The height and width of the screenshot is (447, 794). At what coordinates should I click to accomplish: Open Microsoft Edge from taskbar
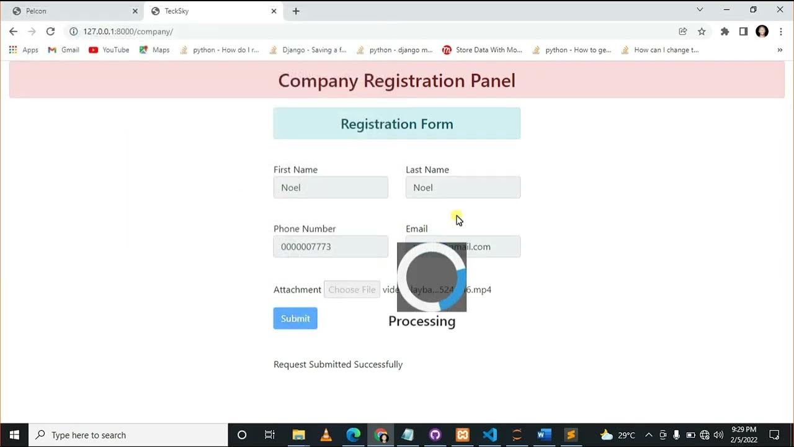coord(353,435)
